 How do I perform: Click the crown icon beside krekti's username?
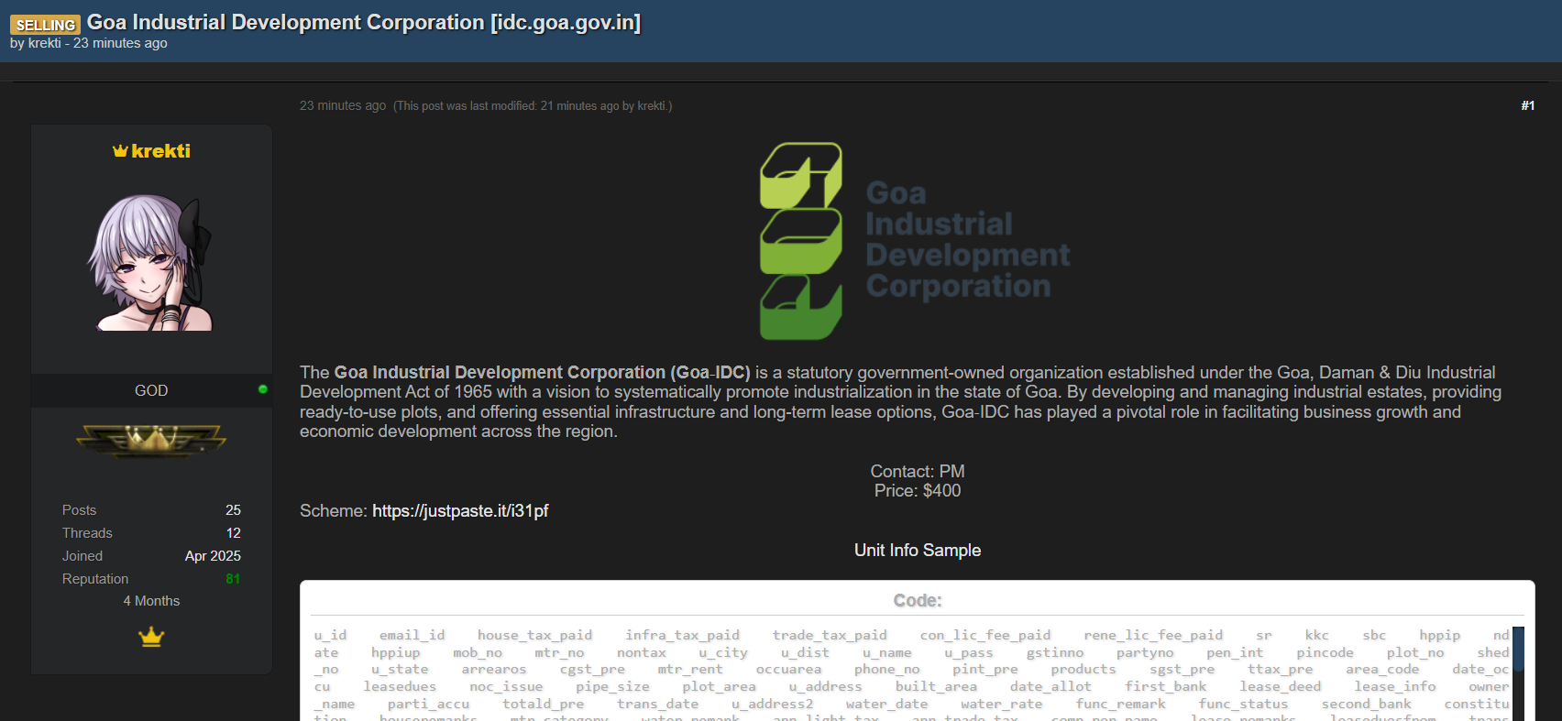pos(120,151)
